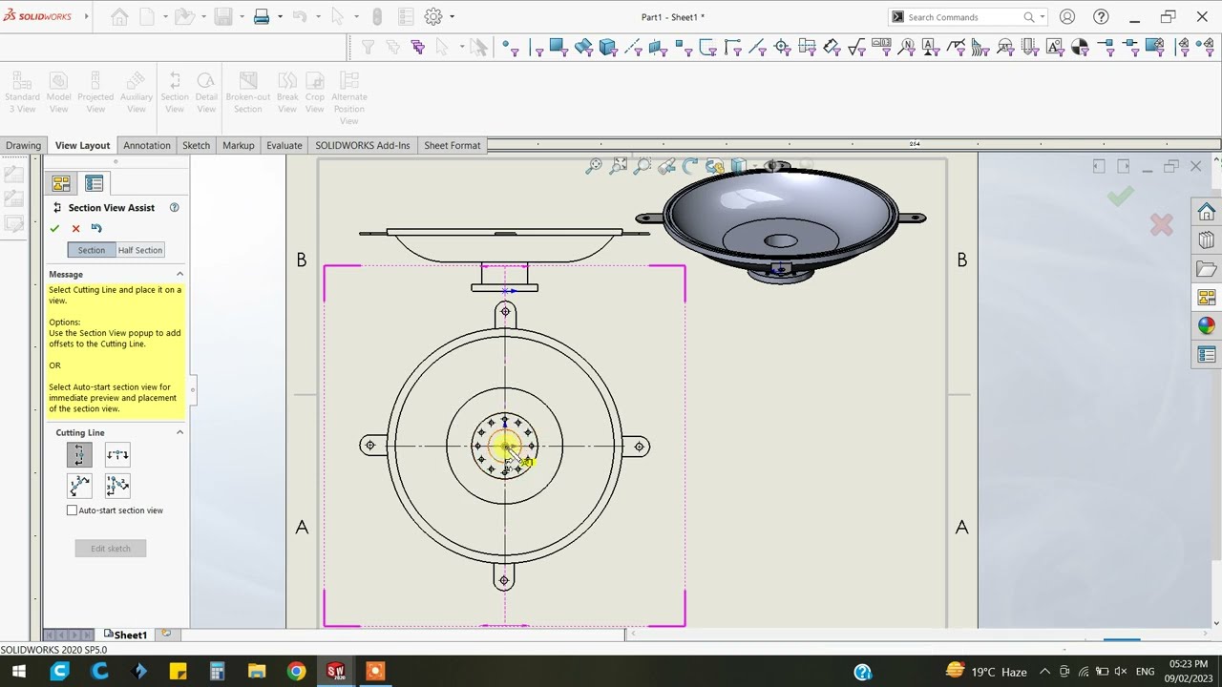Open the Help question mark icon

coord(1101,17)
